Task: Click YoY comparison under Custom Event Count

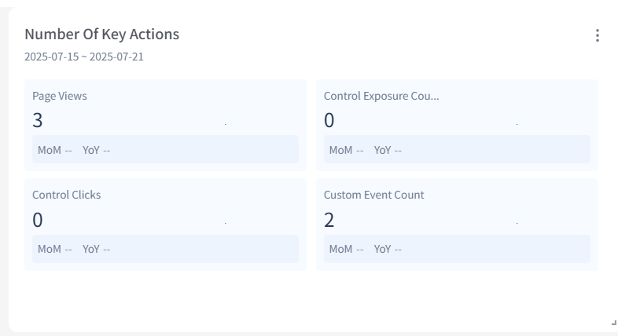Action: click(388, 249)
